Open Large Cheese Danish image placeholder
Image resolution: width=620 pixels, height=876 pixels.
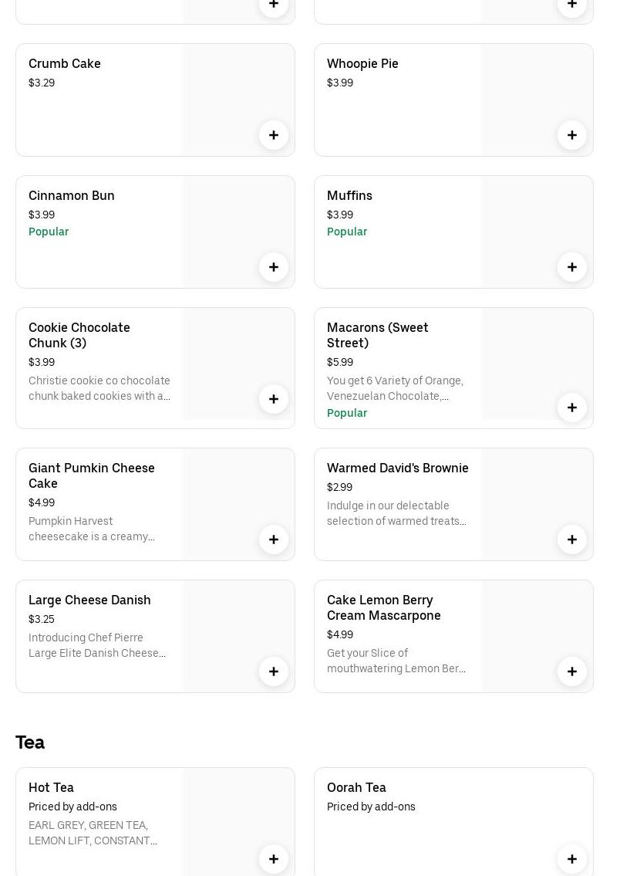(231, 629)
